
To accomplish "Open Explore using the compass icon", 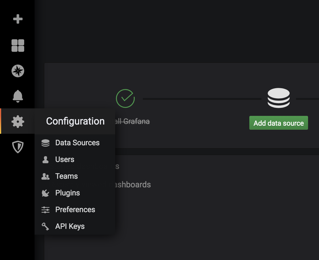I will tap(18, 71).
